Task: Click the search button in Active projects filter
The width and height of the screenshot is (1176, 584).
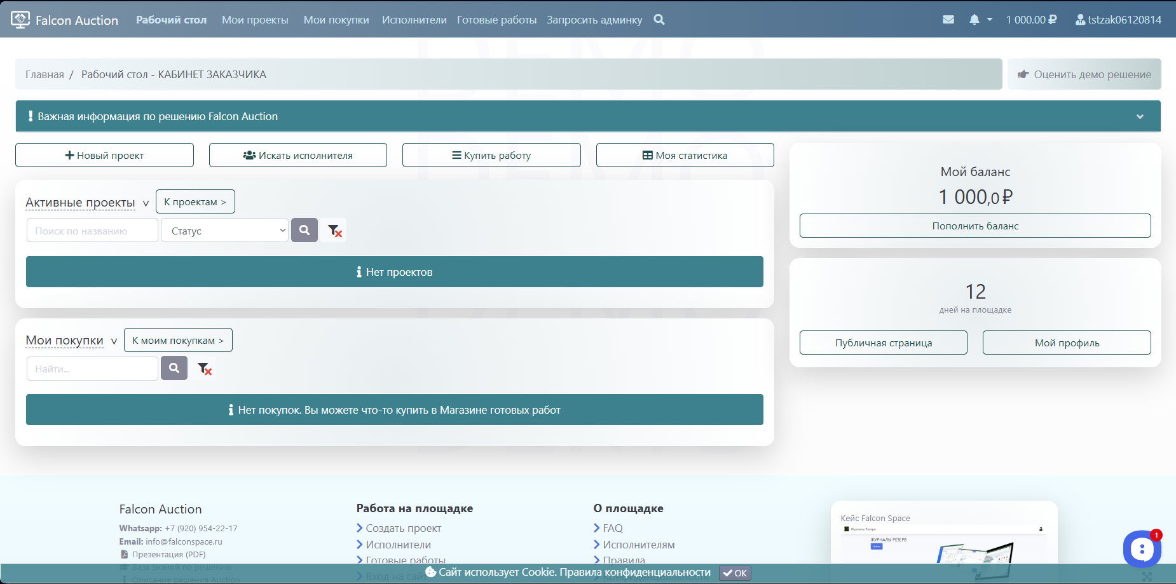Action: (304, 230)
